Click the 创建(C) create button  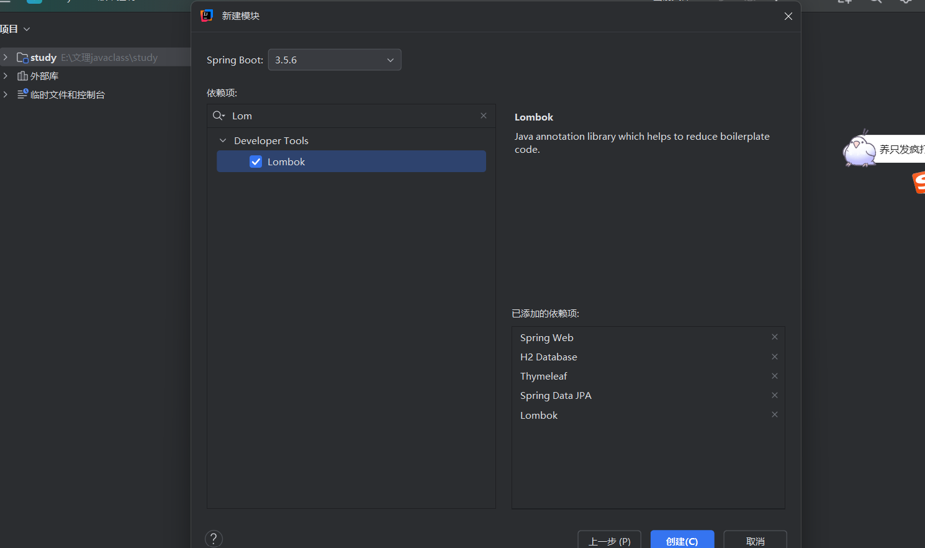[x=682, y=540]
